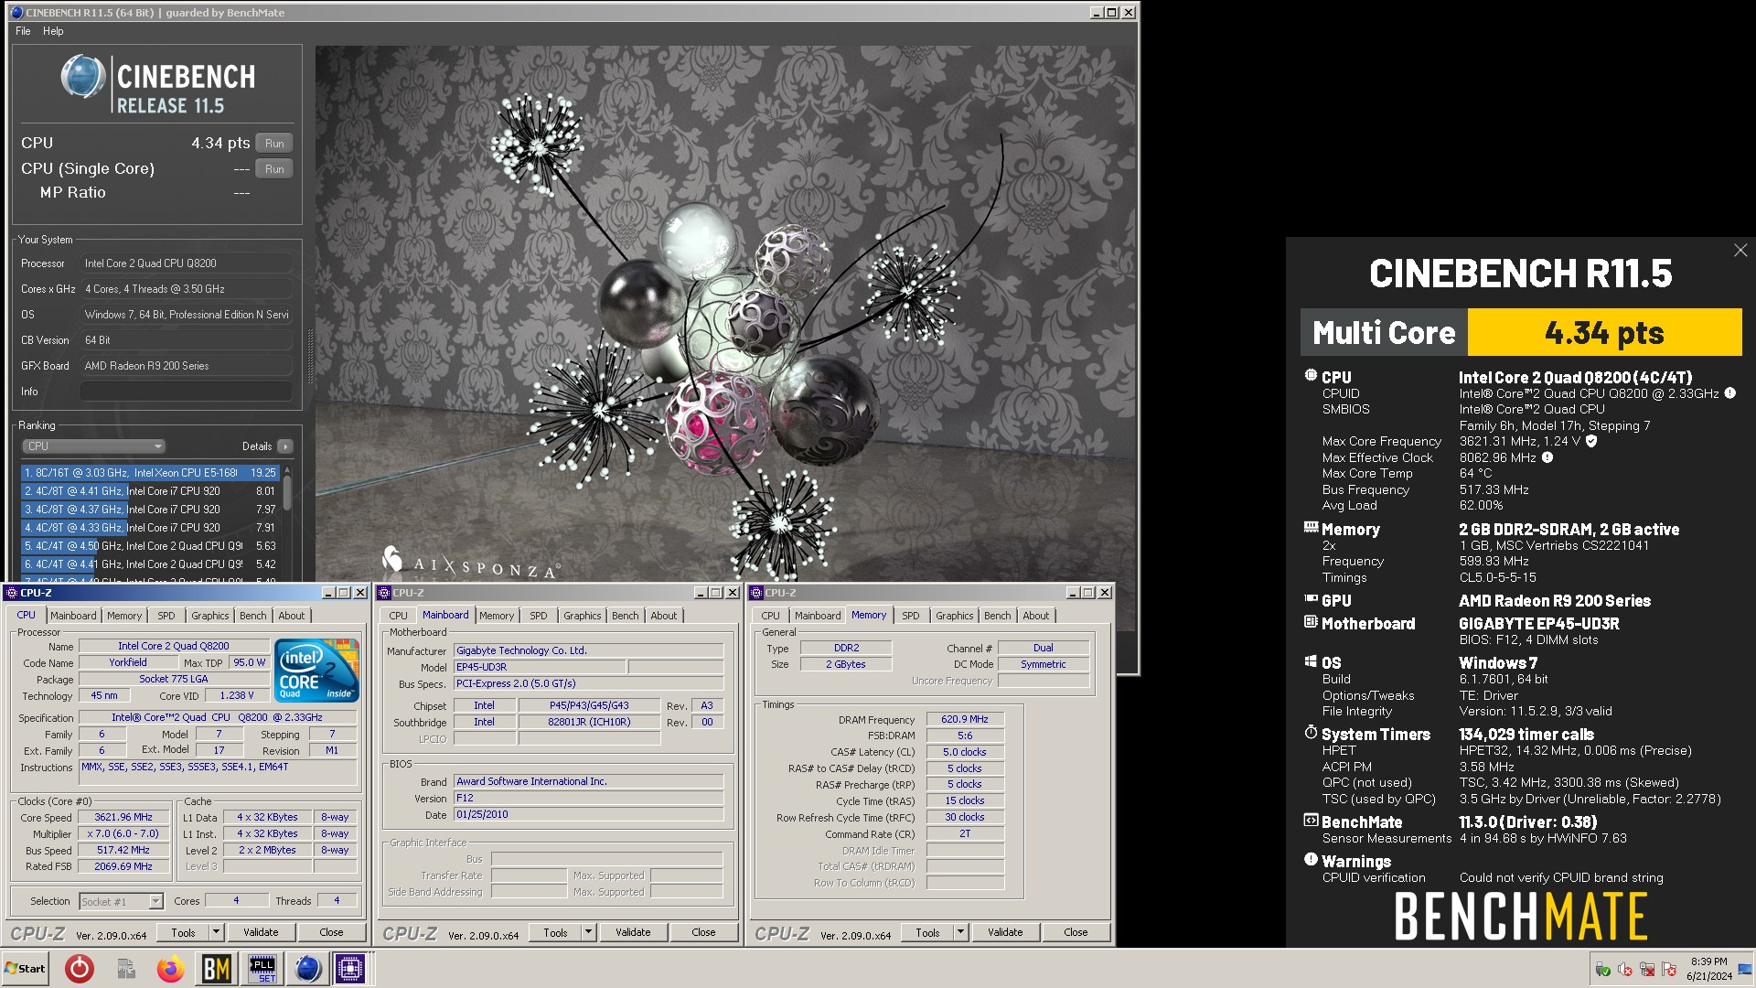Viewport: 1756px width, 988px height.
Task: Click the Motherboard section icon in BenchMate
Action: point(1311,622)
